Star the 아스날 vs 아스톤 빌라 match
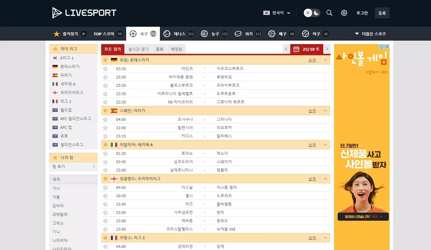Viewport: 431px width, 250px height. (105, 187)
